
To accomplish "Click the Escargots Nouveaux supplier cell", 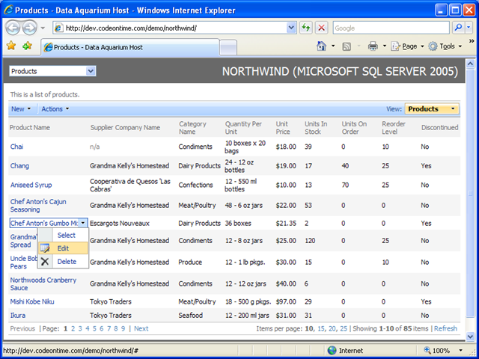I will coord(120,223).
